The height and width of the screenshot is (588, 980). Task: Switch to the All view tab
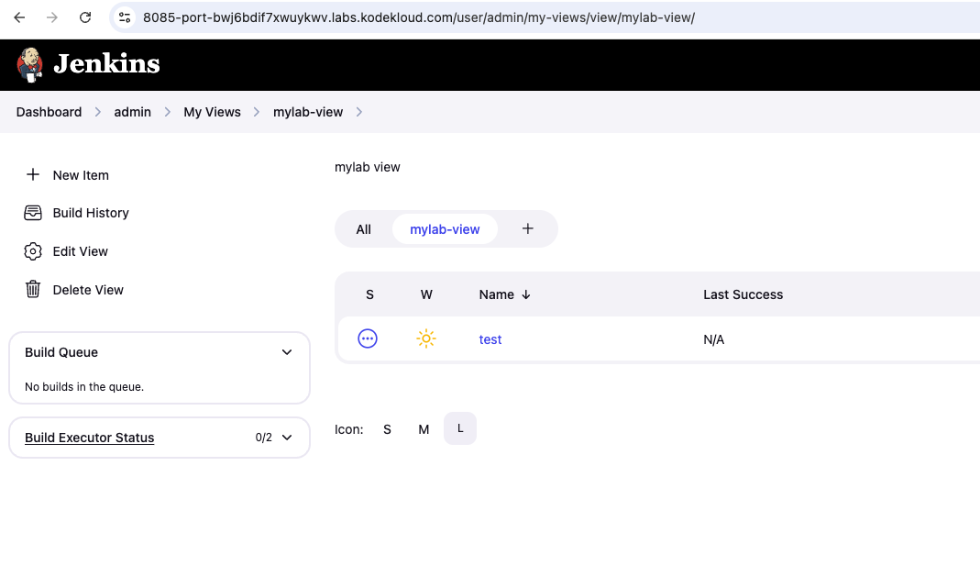363,229
